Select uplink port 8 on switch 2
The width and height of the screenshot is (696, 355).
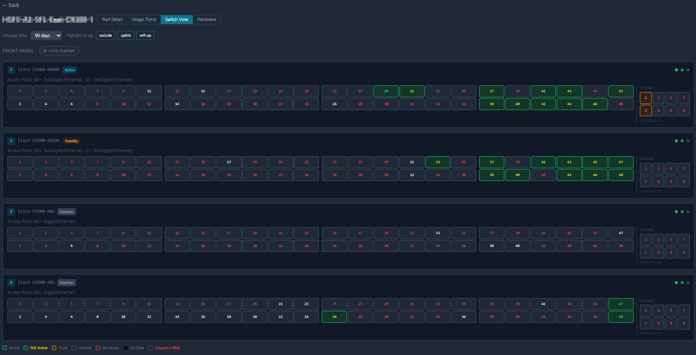point(684,181)
